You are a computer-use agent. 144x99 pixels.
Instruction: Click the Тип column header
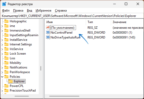(x=99, y=22)
